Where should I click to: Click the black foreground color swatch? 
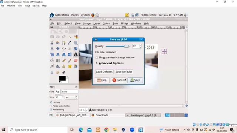62,78
